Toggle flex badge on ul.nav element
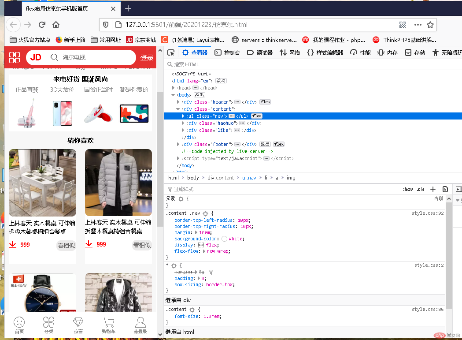Viewport: 462px width, 340px height. [257, 116]
